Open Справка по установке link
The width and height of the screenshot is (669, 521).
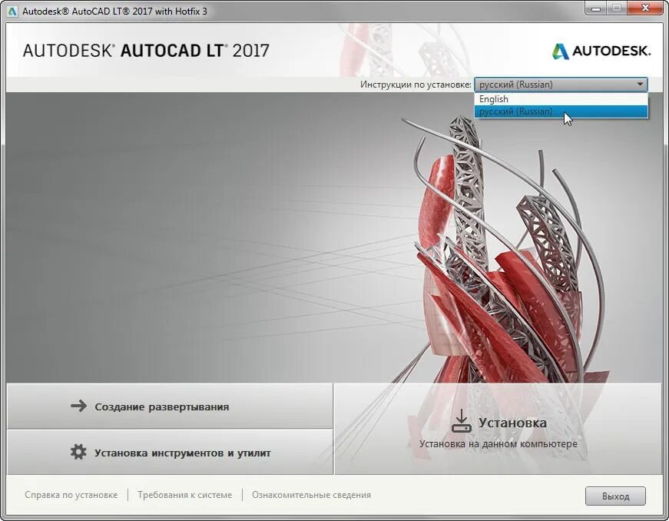point(71,495)
